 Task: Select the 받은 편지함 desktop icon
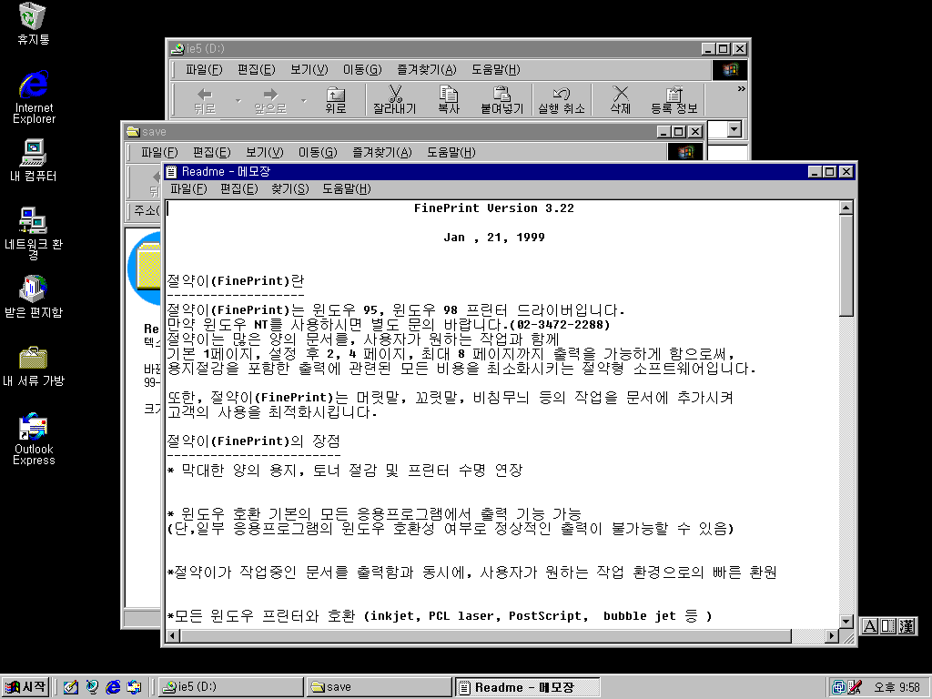pos(34,297)
